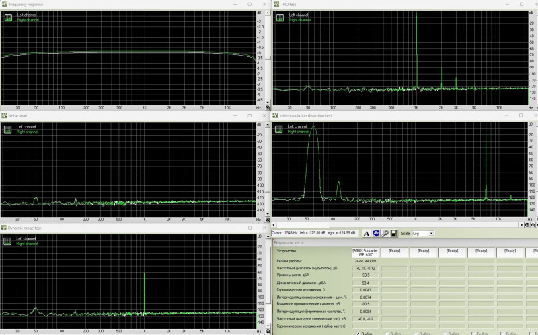Click Left channel legend in Frequency response
Screen dimensions: 538x335
pos(27,15)
